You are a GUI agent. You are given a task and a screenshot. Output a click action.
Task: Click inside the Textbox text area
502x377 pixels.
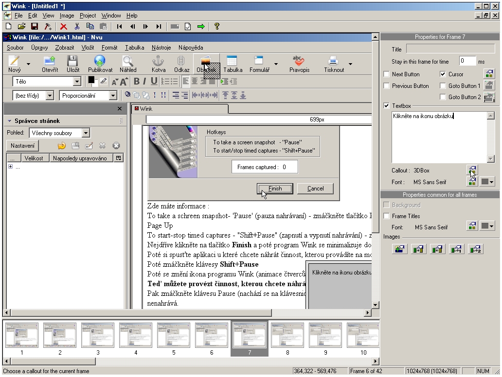(x=439, y=137)
